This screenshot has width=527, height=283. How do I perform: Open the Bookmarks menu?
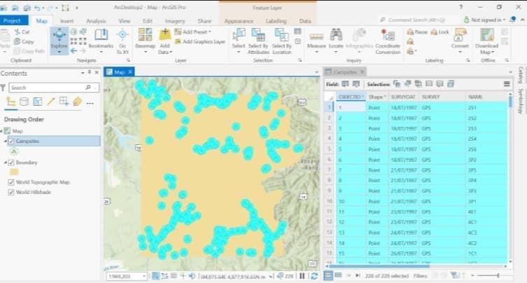point(101,41)
